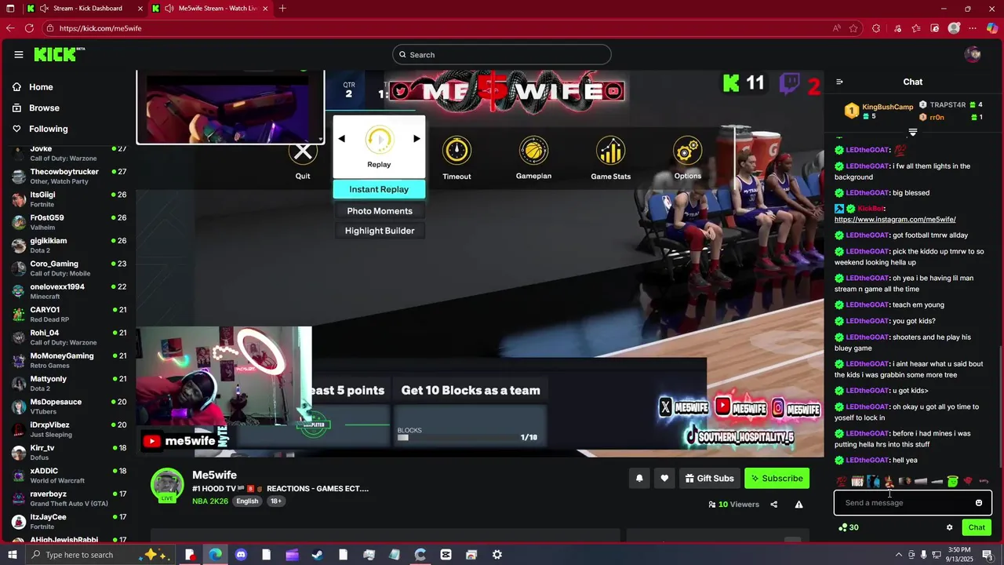1004x565 pixels.
Task: Open raverboyz GTA channel
Action: click(69, 498)
